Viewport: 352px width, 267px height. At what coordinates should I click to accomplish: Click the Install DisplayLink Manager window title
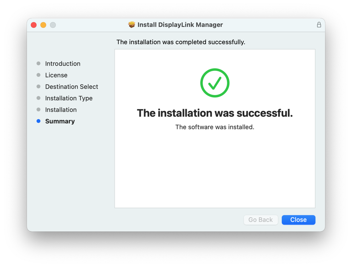(180, 25)
